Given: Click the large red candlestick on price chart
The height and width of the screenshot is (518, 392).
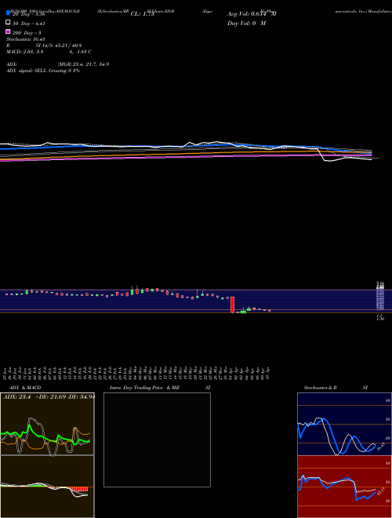Looking at the screenshot, I should [x=232, y=305].
